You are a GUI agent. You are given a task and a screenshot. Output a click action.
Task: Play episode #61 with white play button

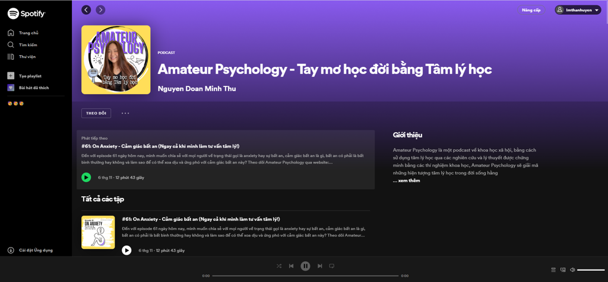pos(126,250)
